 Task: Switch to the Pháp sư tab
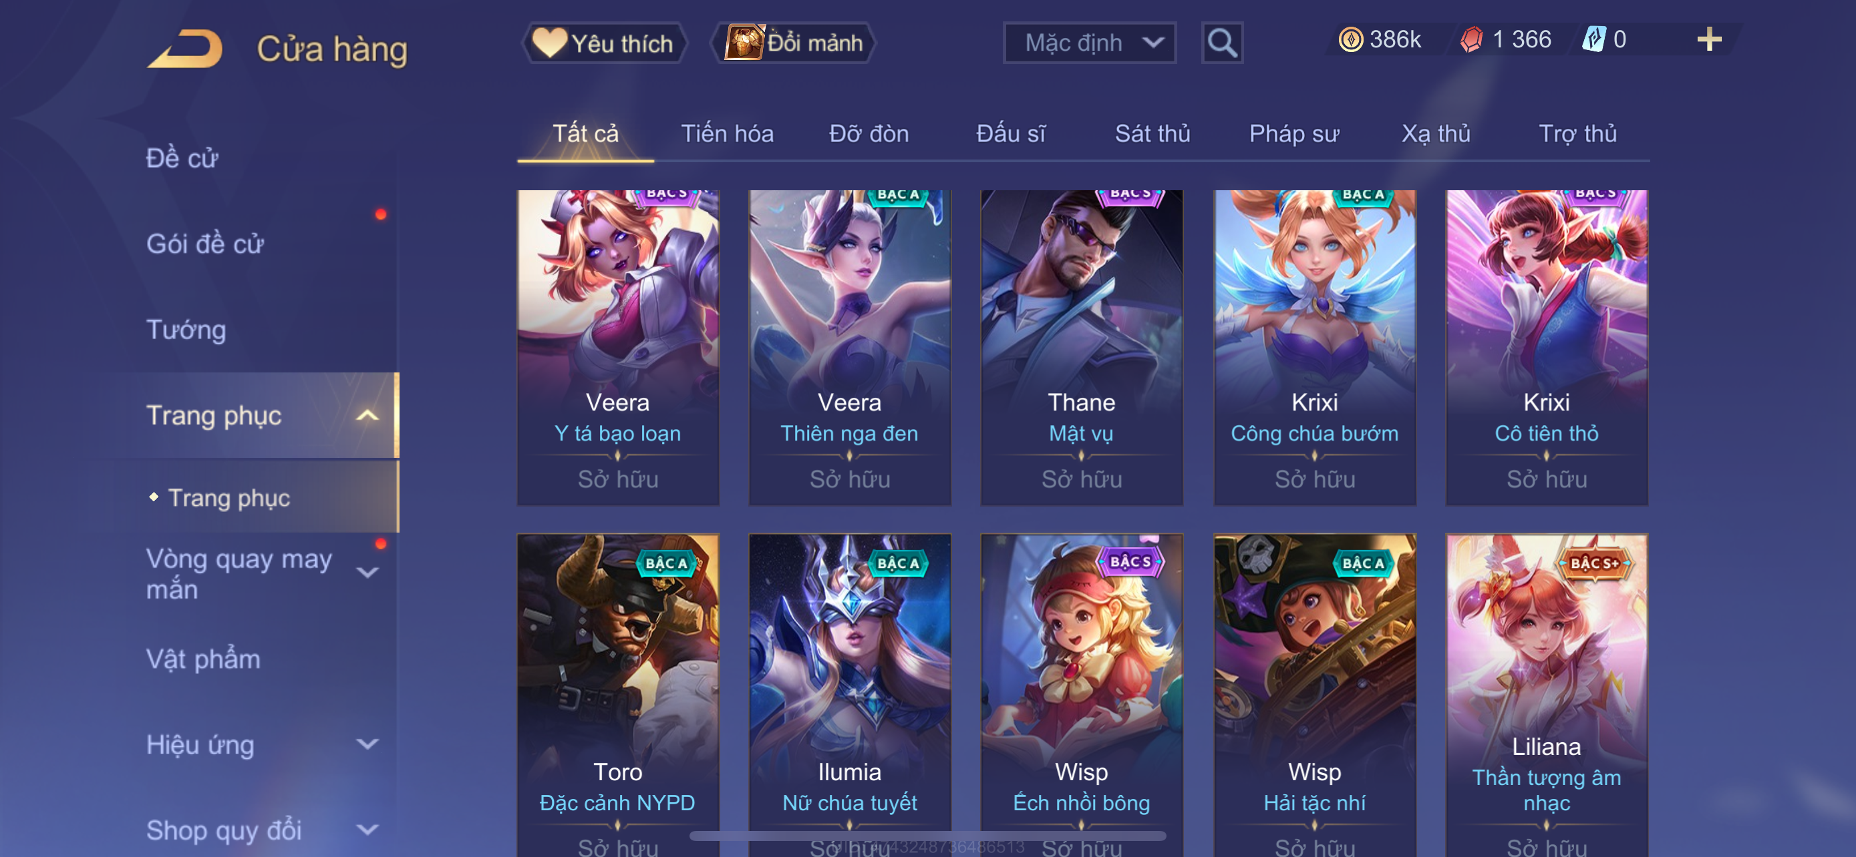1294,134
